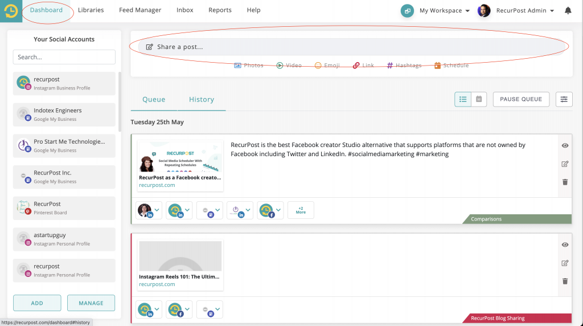Edit the Instagram Reels 101 post
Image resolution: width=583 pixels, height=326 pixels.
tap(565, 263)
